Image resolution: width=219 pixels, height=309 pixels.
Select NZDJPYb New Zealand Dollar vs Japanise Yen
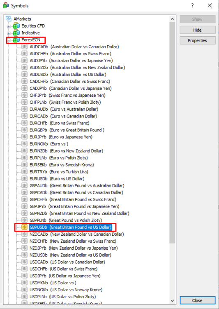click(x=74, y=248)
